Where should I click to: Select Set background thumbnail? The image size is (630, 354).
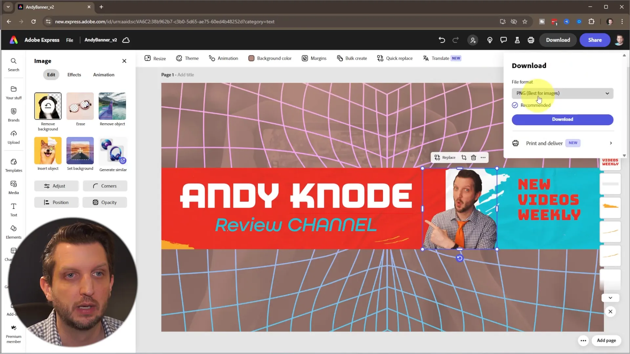tap(80, 151)
